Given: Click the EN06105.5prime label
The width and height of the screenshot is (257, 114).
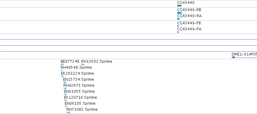Looking at the screenshot, I should coord(80,103).
